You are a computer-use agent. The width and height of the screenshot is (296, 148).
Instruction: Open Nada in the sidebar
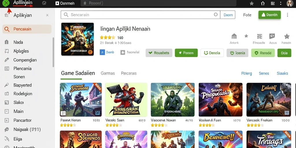coord(18,42)
